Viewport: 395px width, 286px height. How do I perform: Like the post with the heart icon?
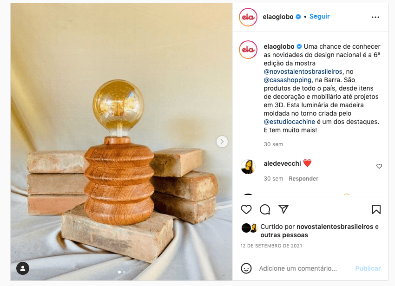[x=246, y=209]
